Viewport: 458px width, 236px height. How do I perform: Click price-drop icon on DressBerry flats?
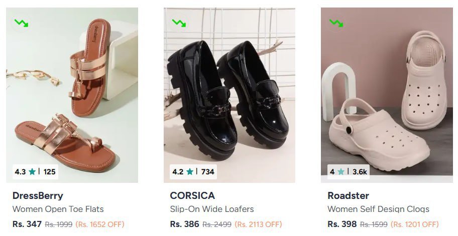point(22,23)
